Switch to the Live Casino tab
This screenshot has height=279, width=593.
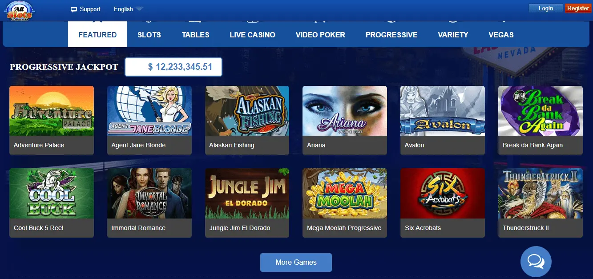click(252, 35)
